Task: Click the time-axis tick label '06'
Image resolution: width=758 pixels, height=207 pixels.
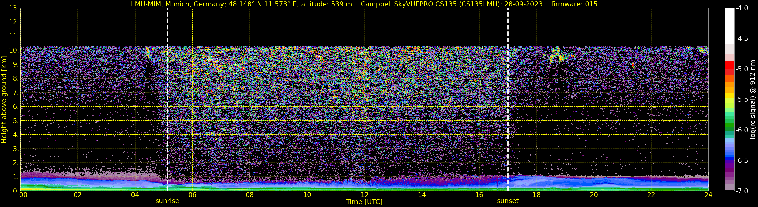Action: (192, 195)
